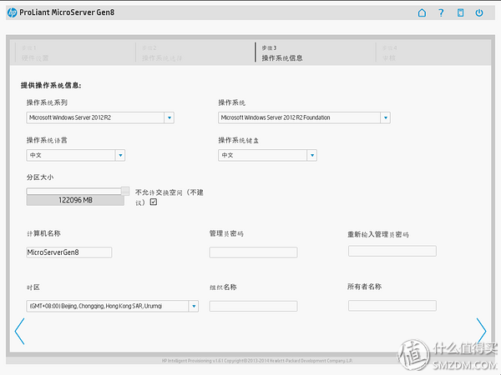Click the partition size slider handle

coord(125,191)
